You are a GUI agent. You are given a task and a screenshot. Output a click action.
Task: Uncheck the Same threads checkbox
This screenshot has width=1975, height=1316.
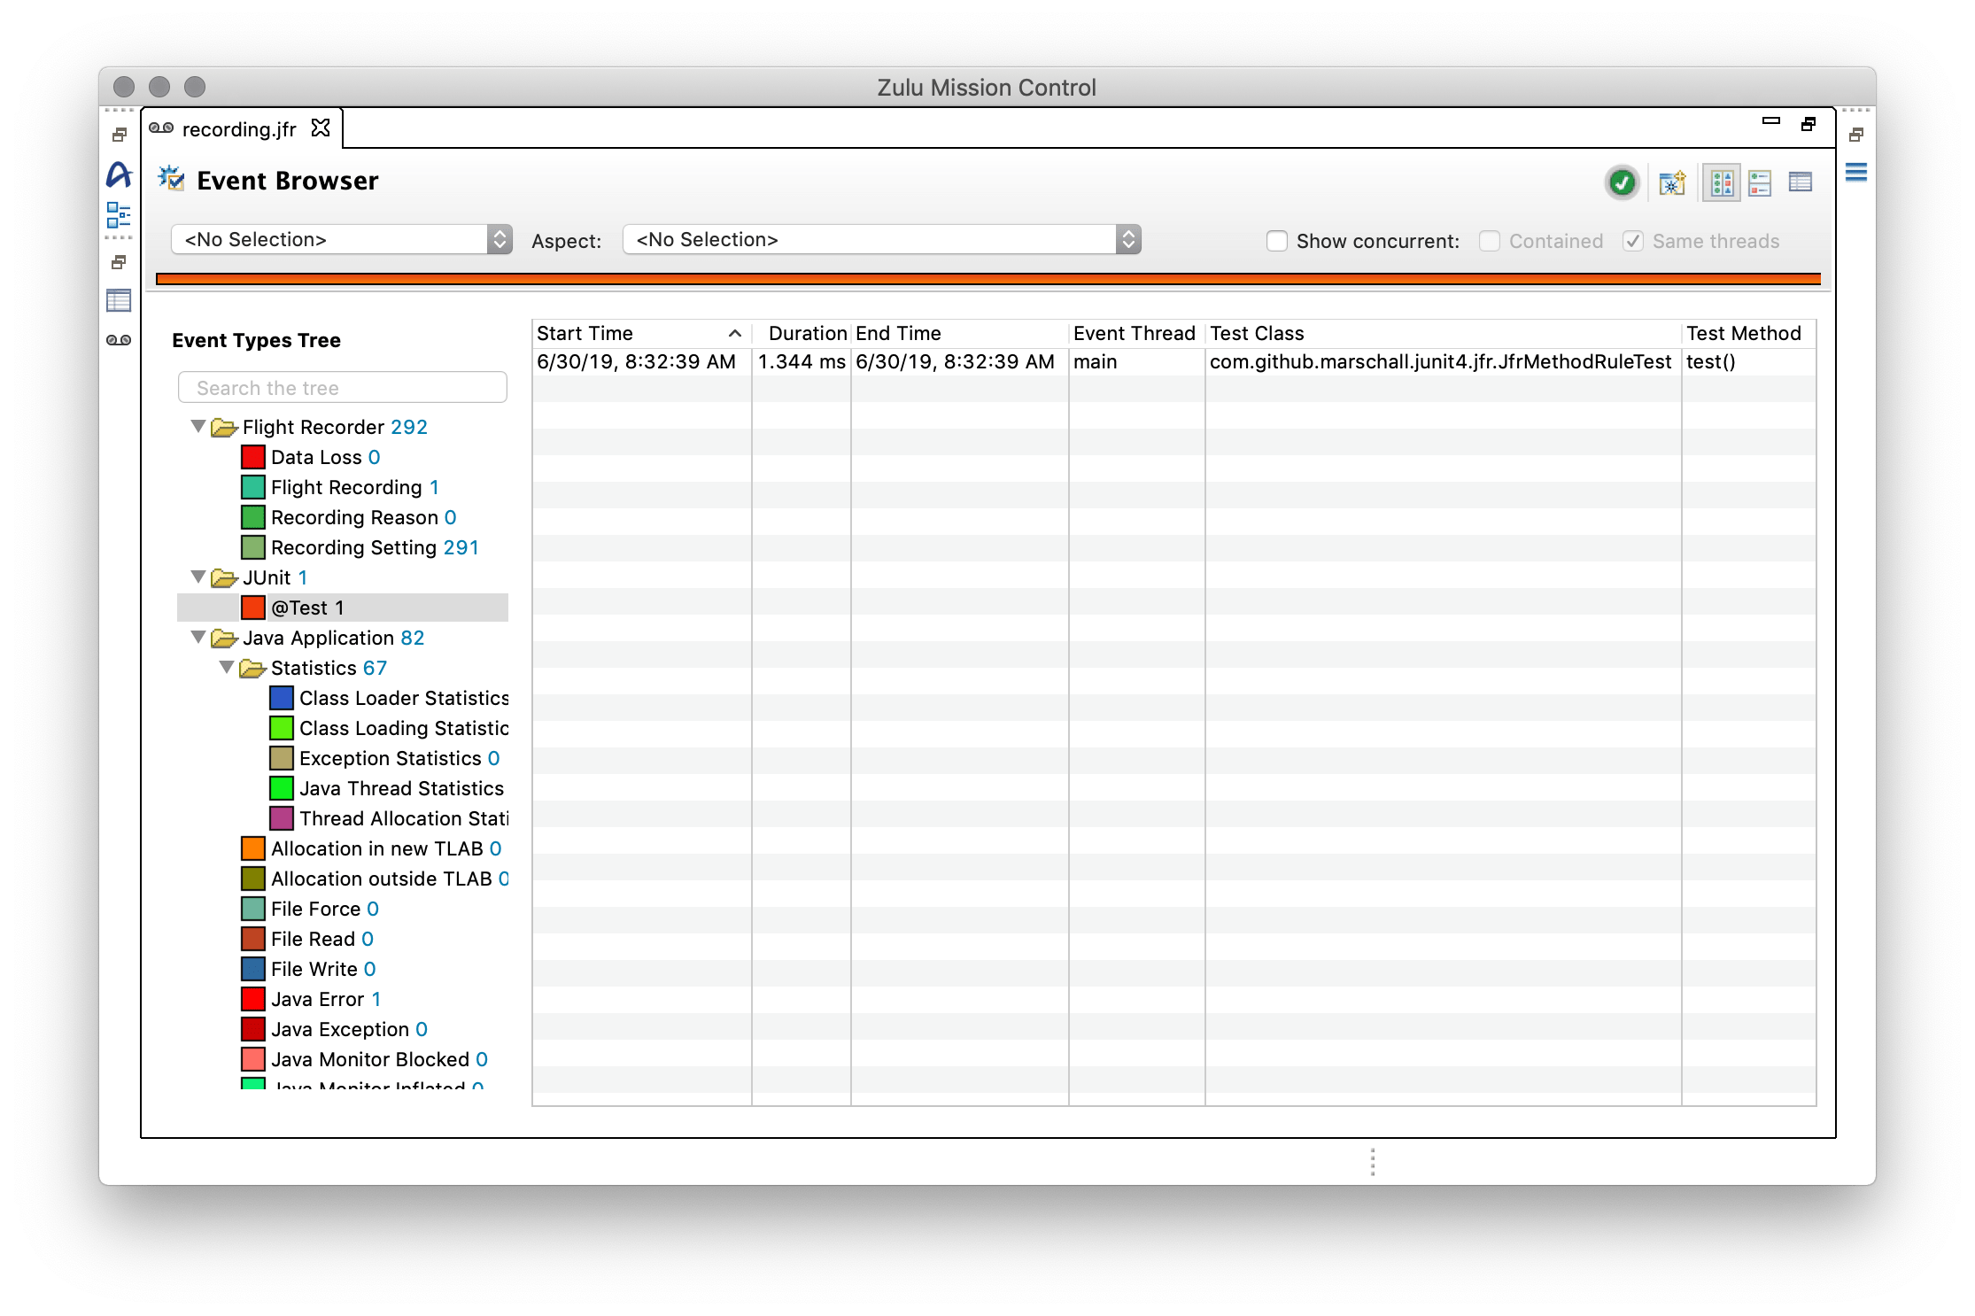pos(1633,240)
